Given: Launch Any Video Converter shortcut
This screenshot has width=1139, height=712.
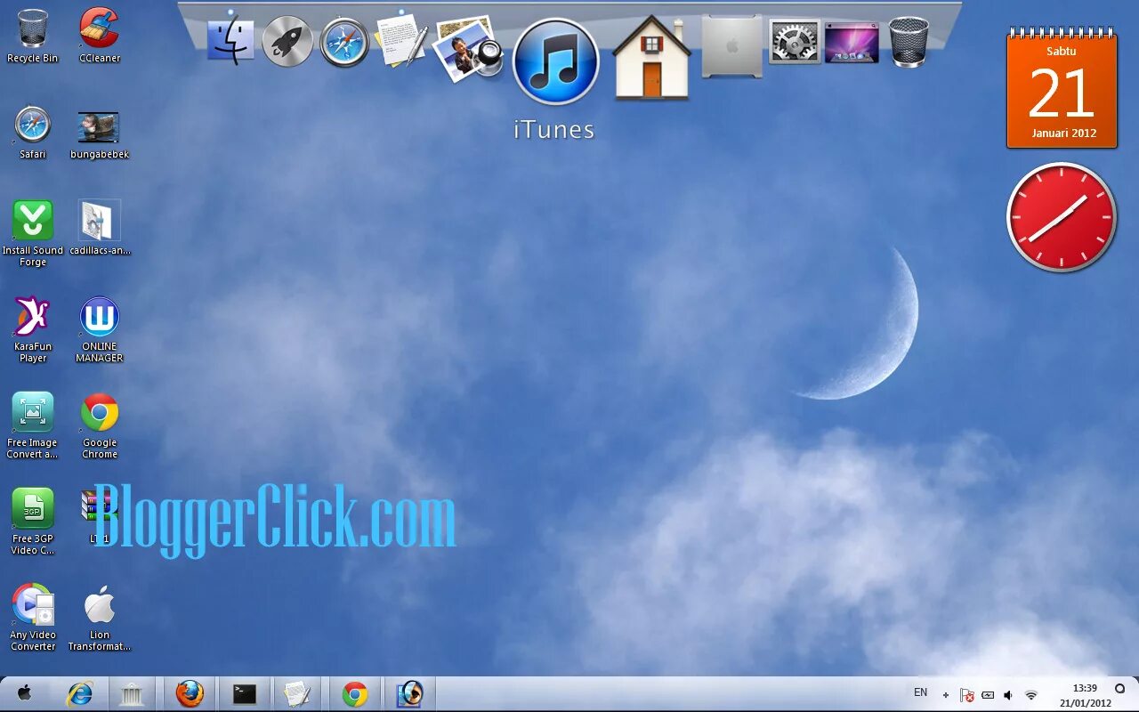Looking at the screenshot, I should pos(33,618).
